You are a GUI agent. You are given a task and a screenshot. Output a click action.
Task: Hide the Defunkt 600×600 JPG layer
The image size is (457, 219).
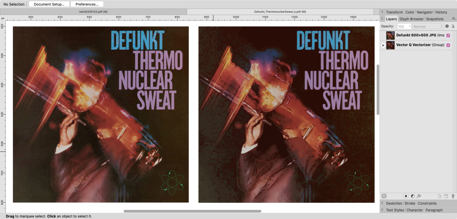(448, 35)
